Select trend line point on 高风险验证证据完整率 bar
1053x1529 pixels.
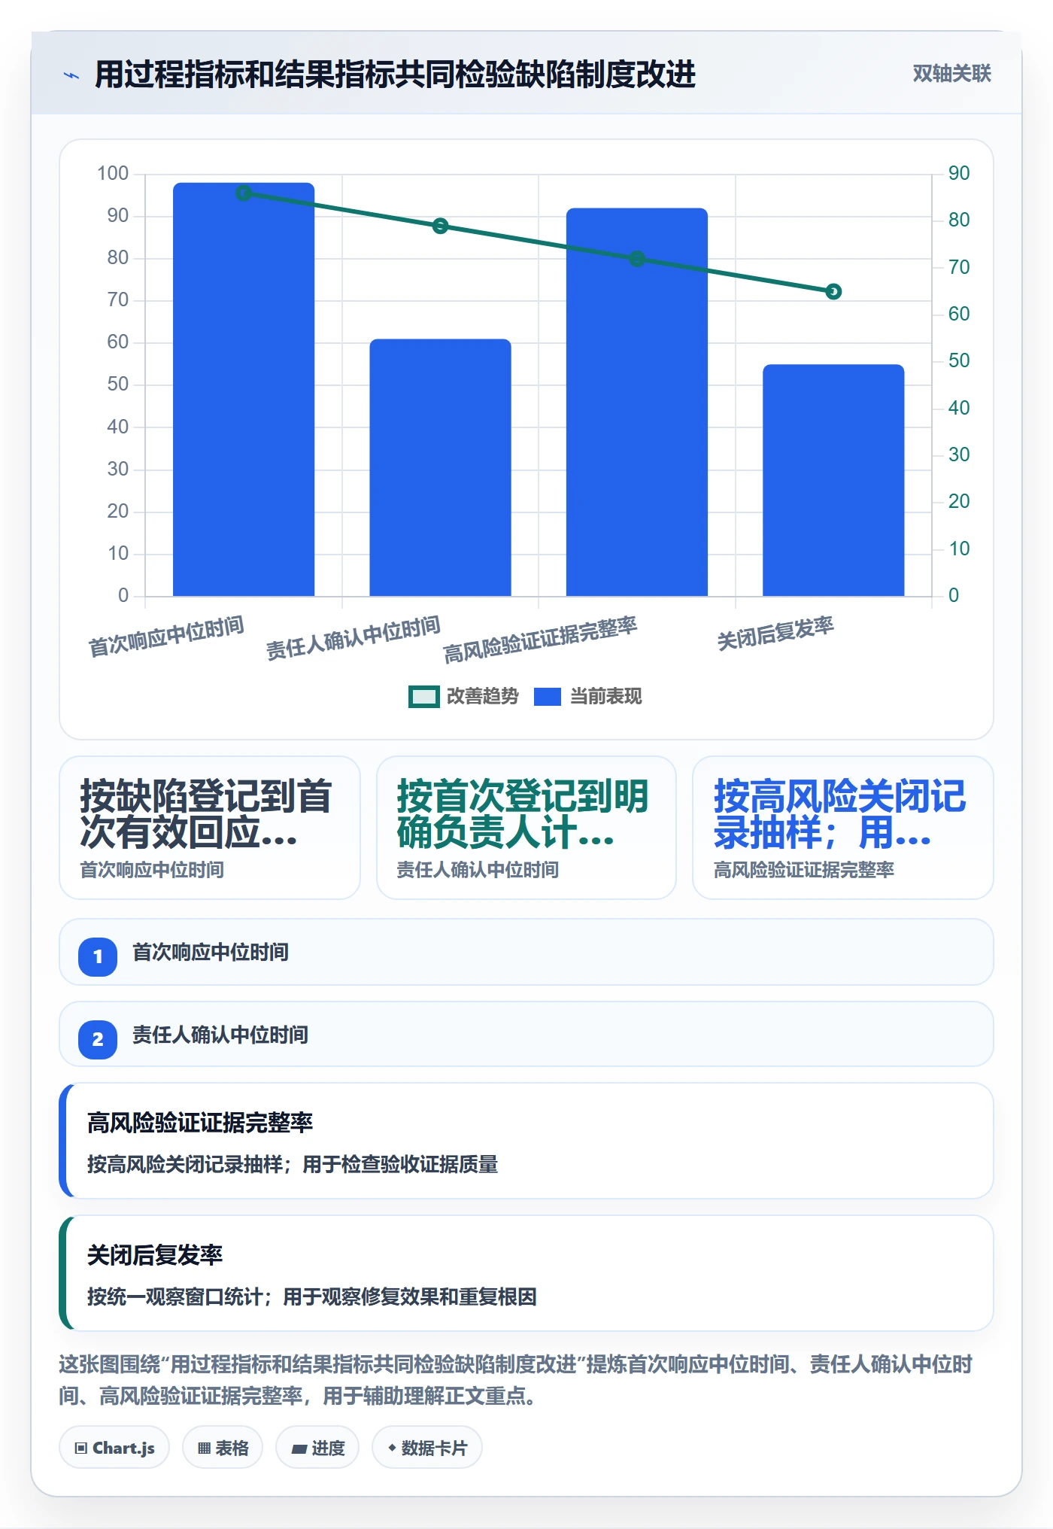point(637,259)
